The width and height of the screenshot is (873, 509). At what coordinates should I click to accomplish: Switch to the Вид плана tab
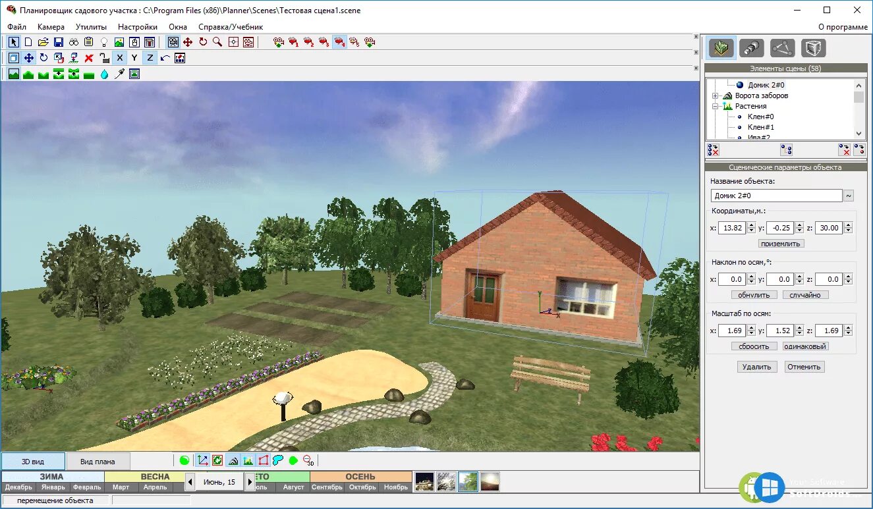pyautogui.click(x=98, y=462)
